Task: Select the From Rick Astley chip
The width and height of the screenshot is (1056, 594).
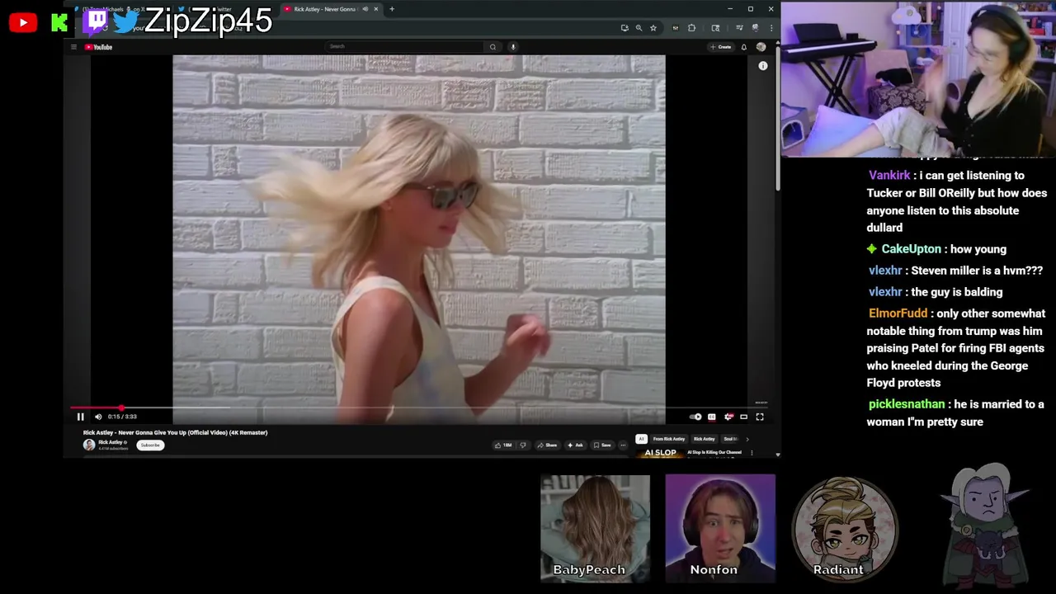Action: 669,439
